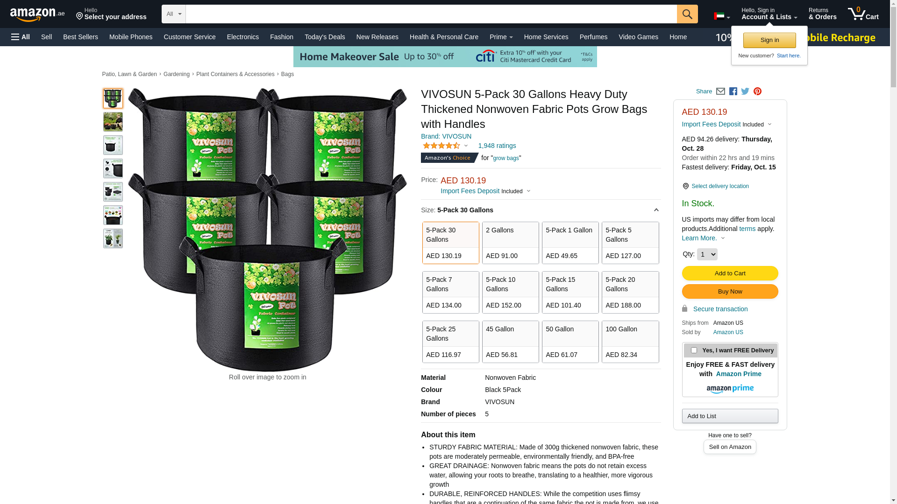Share the product via email icon
The width and height of the screenshot is (897, 504).
pyautogui.click(x=720, y=91)
